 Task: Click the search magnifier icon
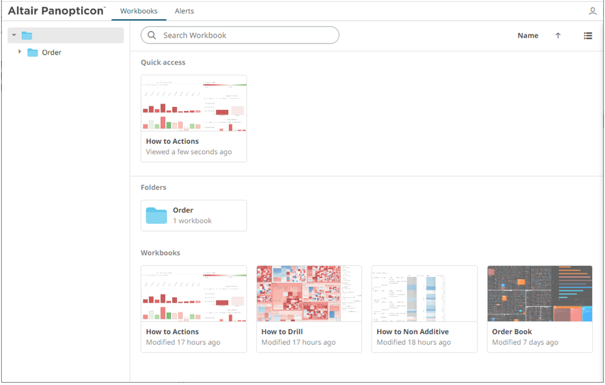click(x=152, y=35)
